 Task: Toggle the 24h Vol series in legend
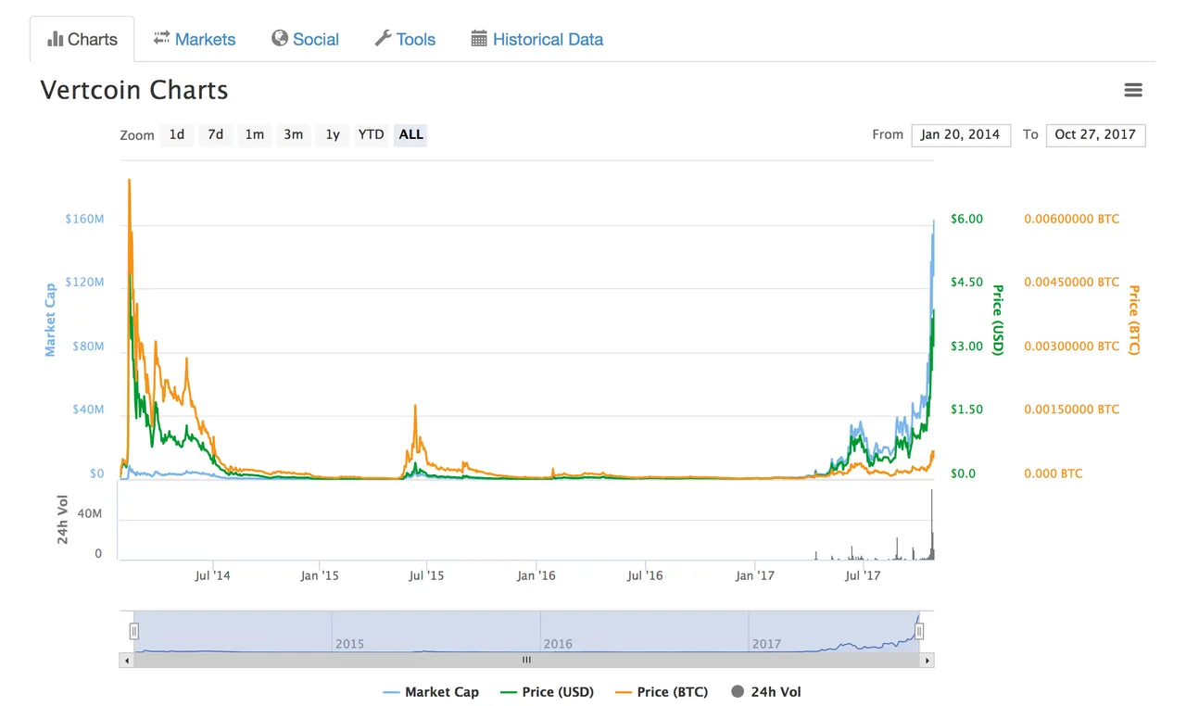pyautogui.click(x=765, y=692)
